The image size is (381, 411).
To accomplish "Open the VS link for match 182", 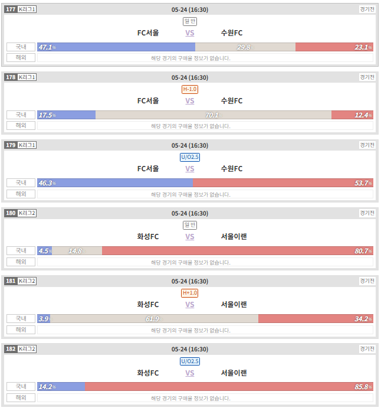I will tap(189, 373).
